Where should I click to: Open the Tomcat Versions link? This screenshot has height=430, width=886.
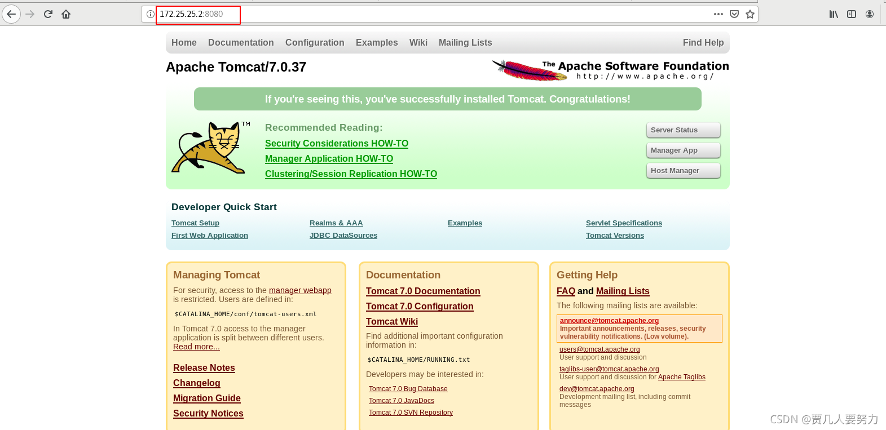coord(615,236)
